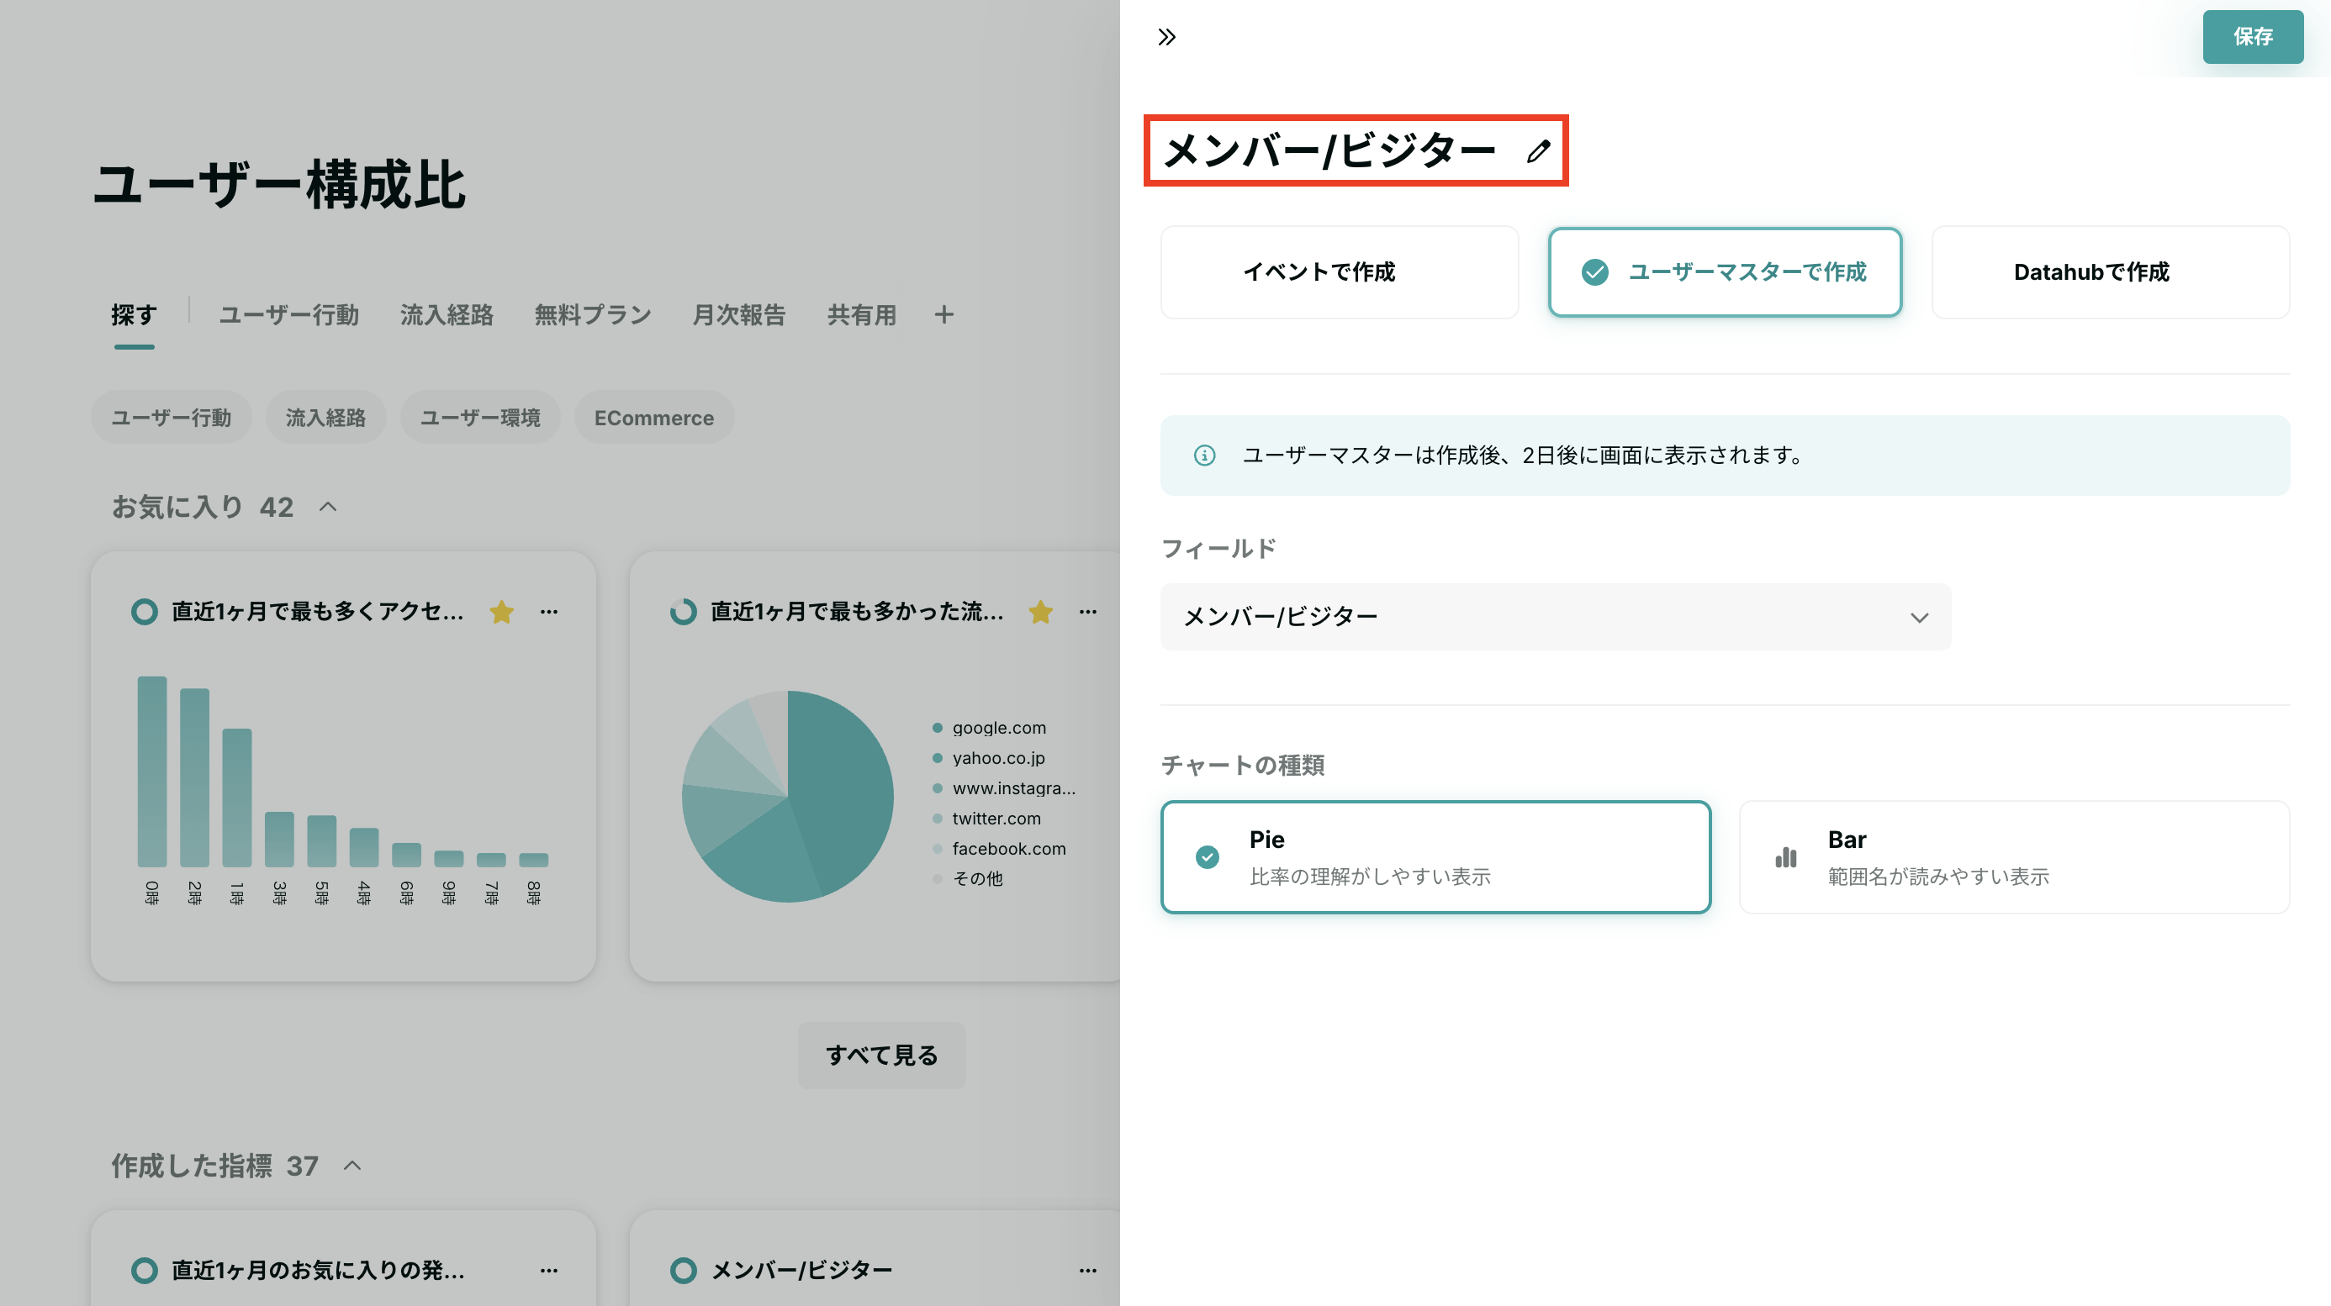Open the フィールド dropdown showing メンバー/ビジター
The width and height of the screenshot is (2331, 1306).
point(1556,617)
